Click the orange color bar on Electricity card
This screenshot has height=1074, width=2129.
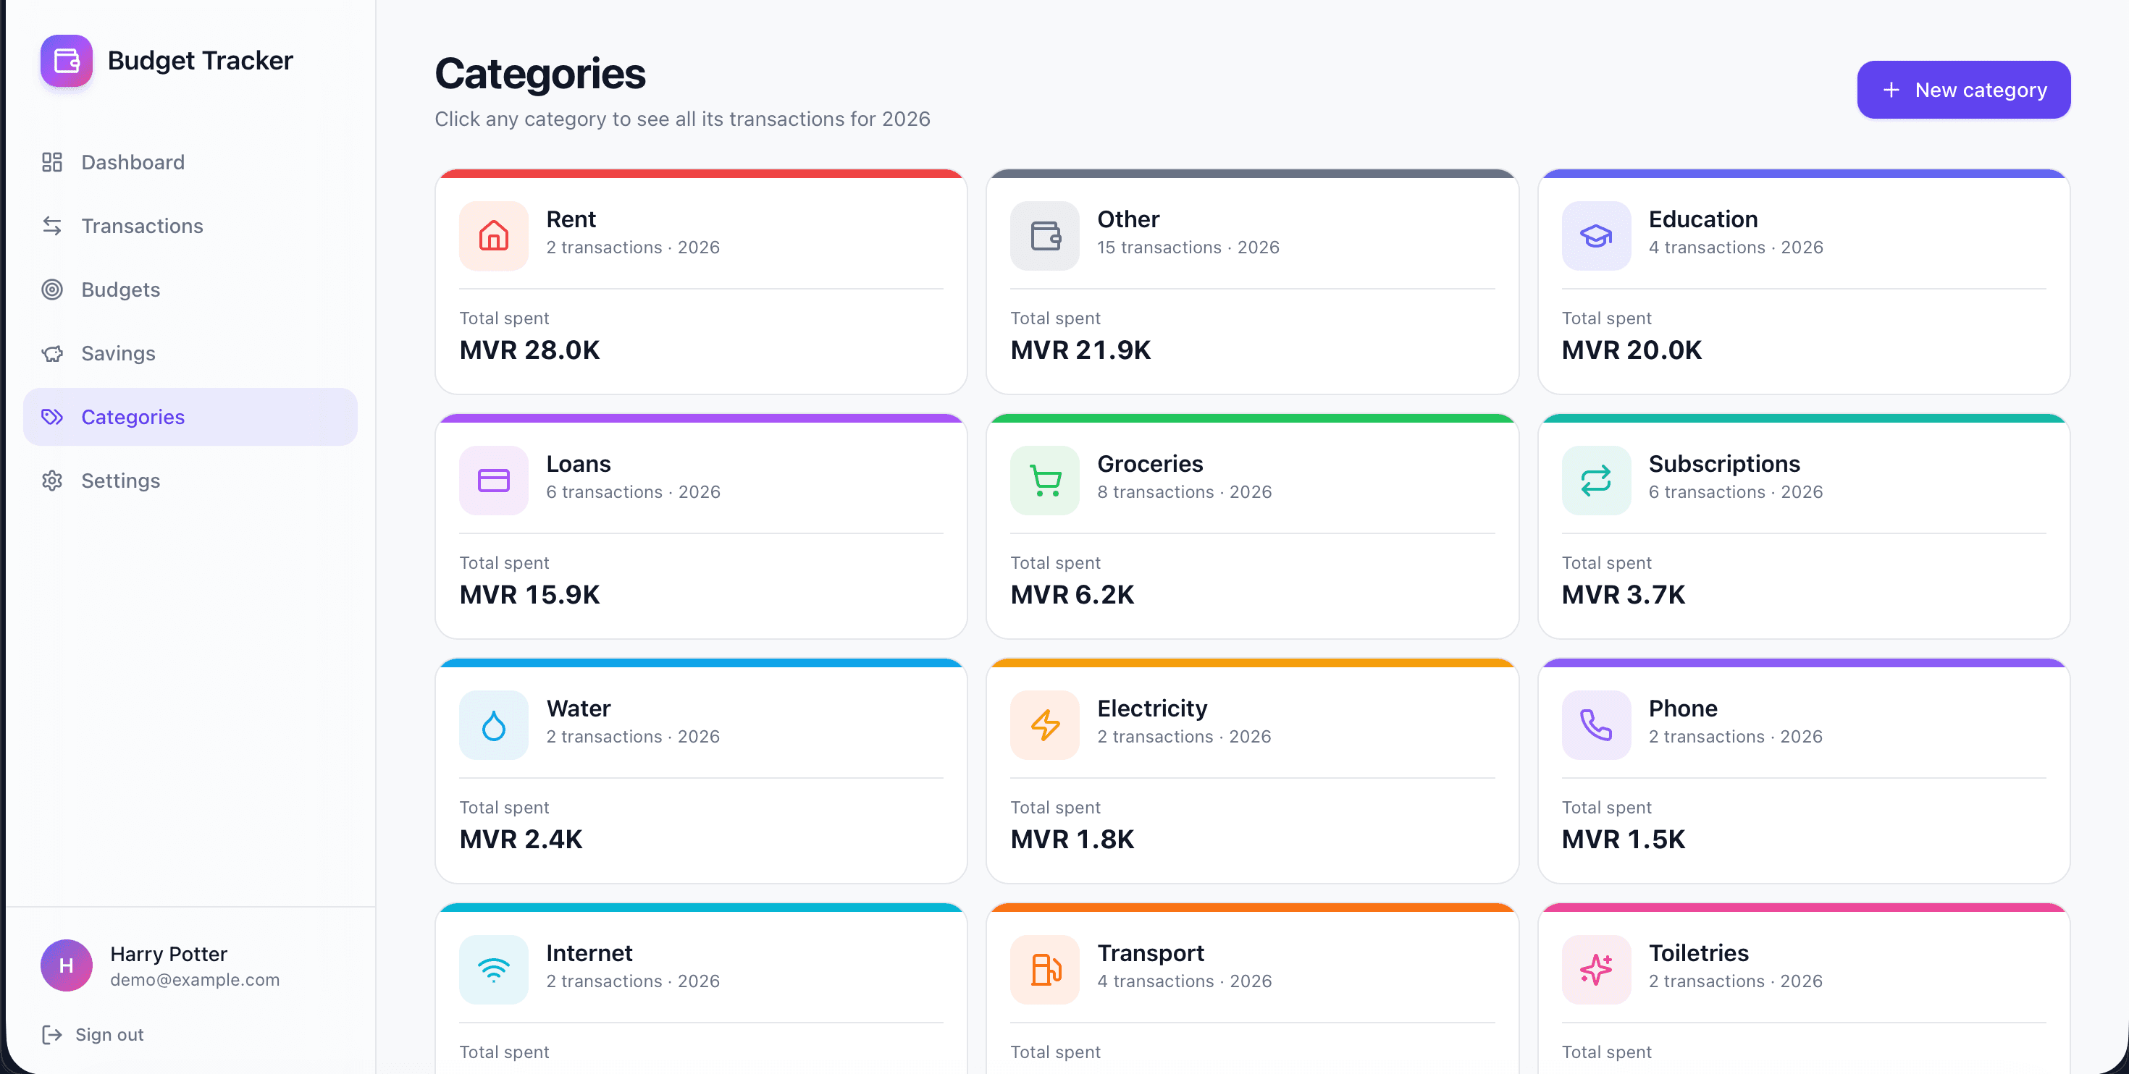click(1252, 663)
